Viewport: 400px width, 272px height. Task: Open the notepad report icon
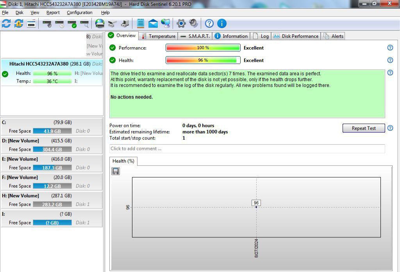(x=141, y=23)
